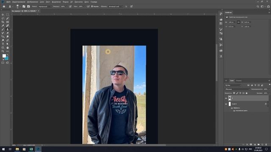Viewport: 271px width, 152px height.
Task: Create a new group folder icon
Action: coord(259,144)
